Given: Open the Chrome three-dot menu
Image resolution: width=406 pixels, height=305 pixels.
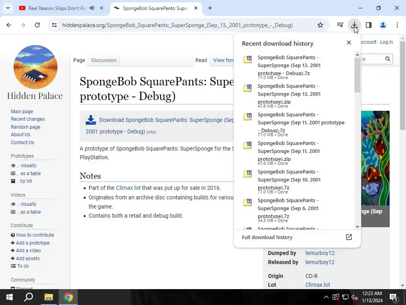Looking at the screenshot, I should 397,25.
